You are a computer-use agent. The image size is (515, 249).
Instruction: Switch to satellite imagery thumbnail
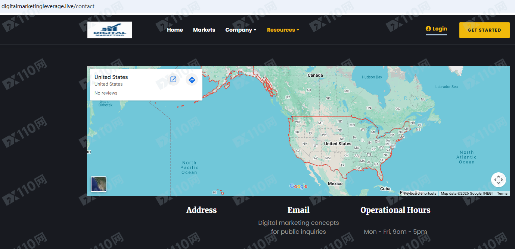99,184
